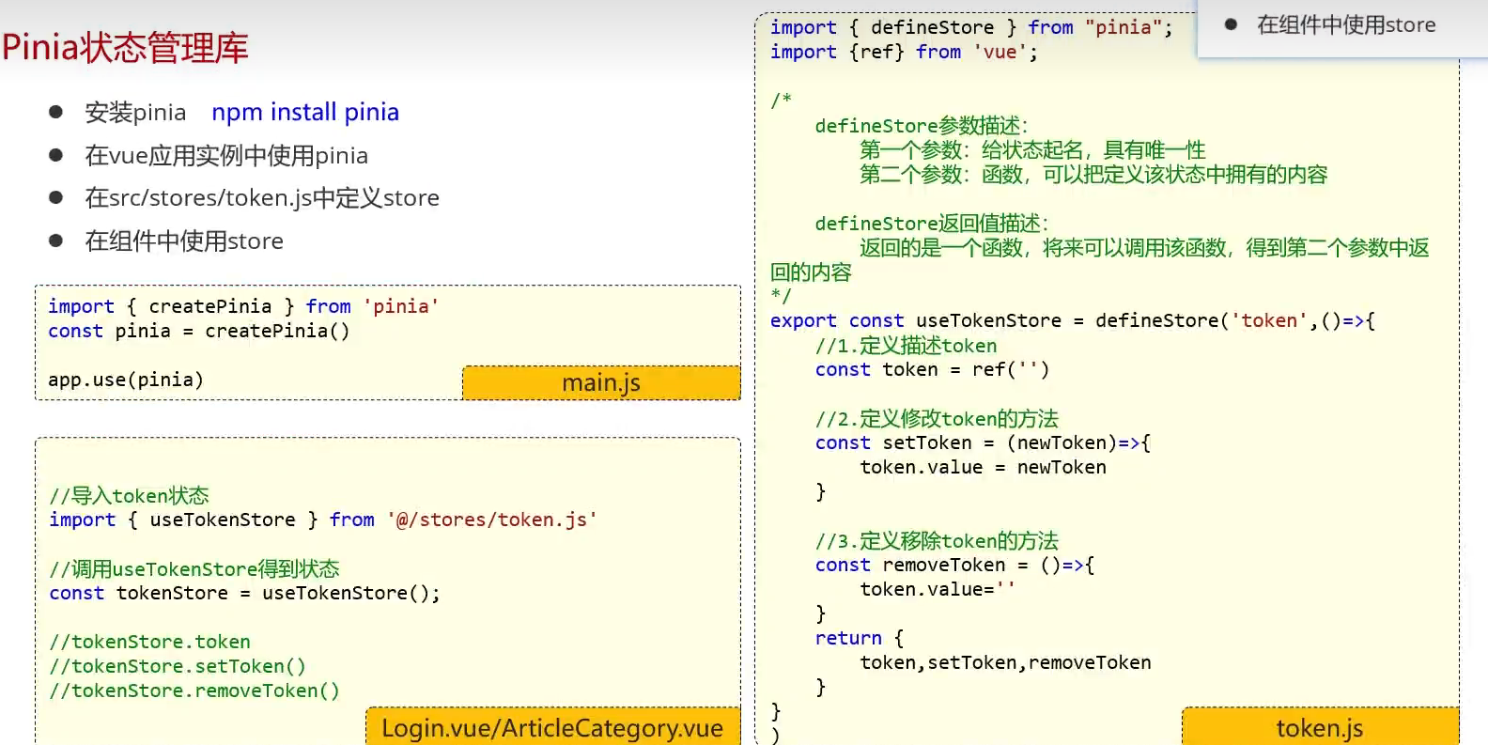Click the defineStore import from "pinia" line

tap(971, 27)
